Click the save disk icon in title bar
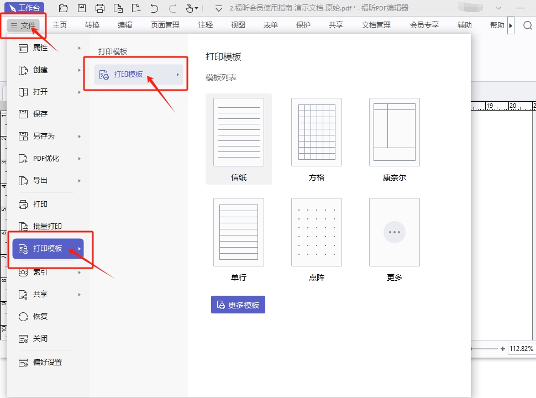536x398 pixels. (x=82, y=8)
